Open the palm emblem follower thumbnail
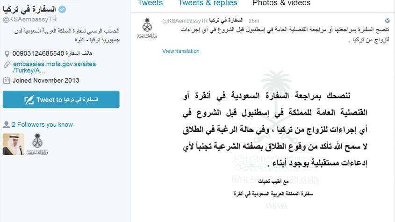Screen dimensions: 395x222 pos(37,144)
